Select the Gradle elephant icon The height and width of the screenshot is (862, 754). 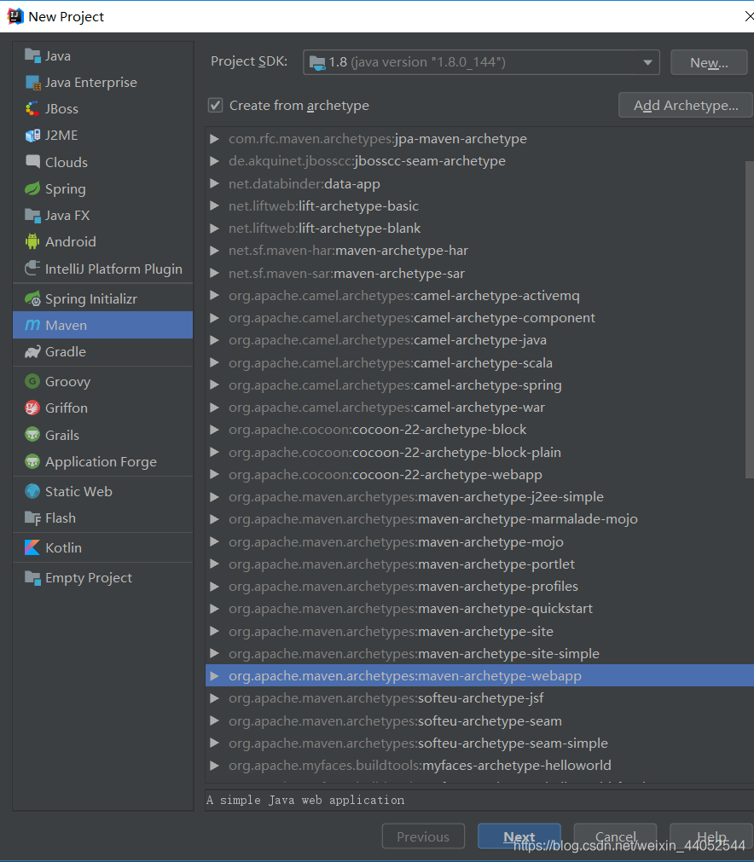pyautogui.click(x=32, y=352)
